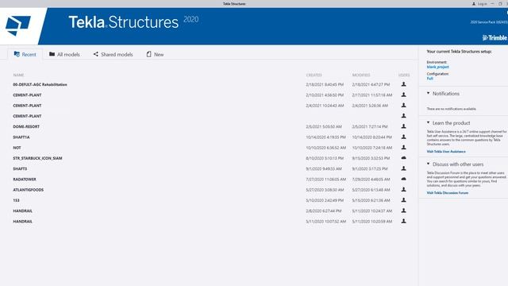Click Log in at the top right
The height and width of the screenshot is (286, 508).
coord(479,4)
